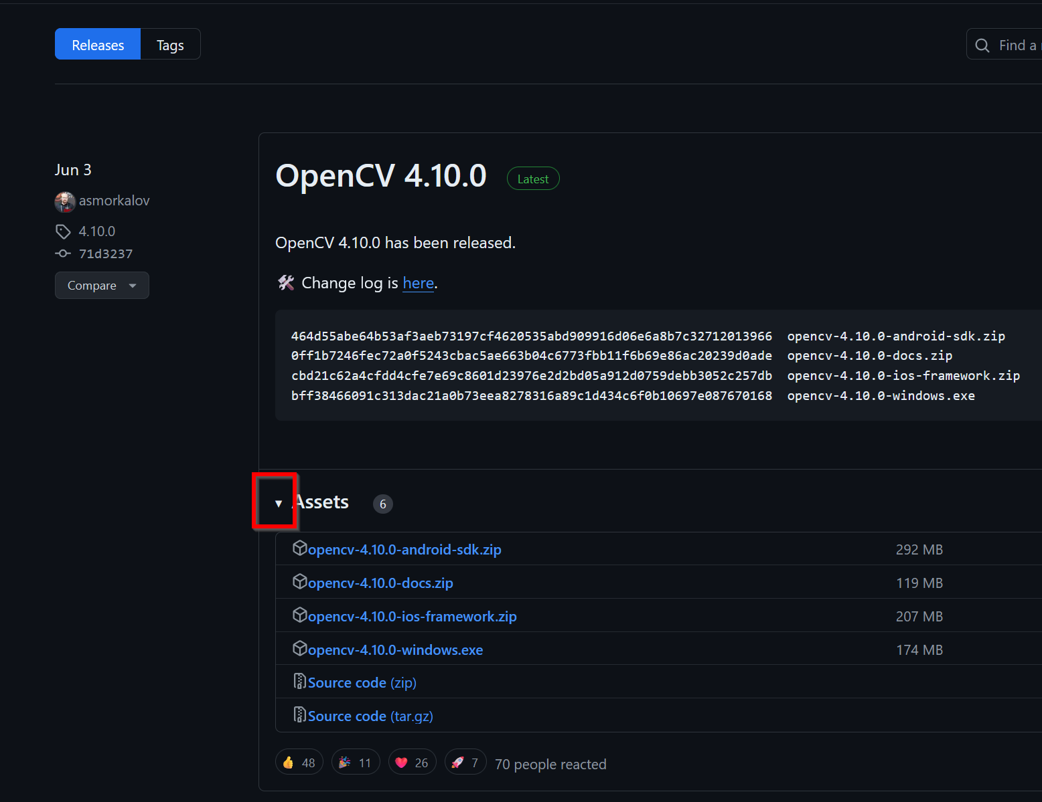1042x802 pixels.
Task: Open commit 71d3237
Action: [x=106, y=254]
